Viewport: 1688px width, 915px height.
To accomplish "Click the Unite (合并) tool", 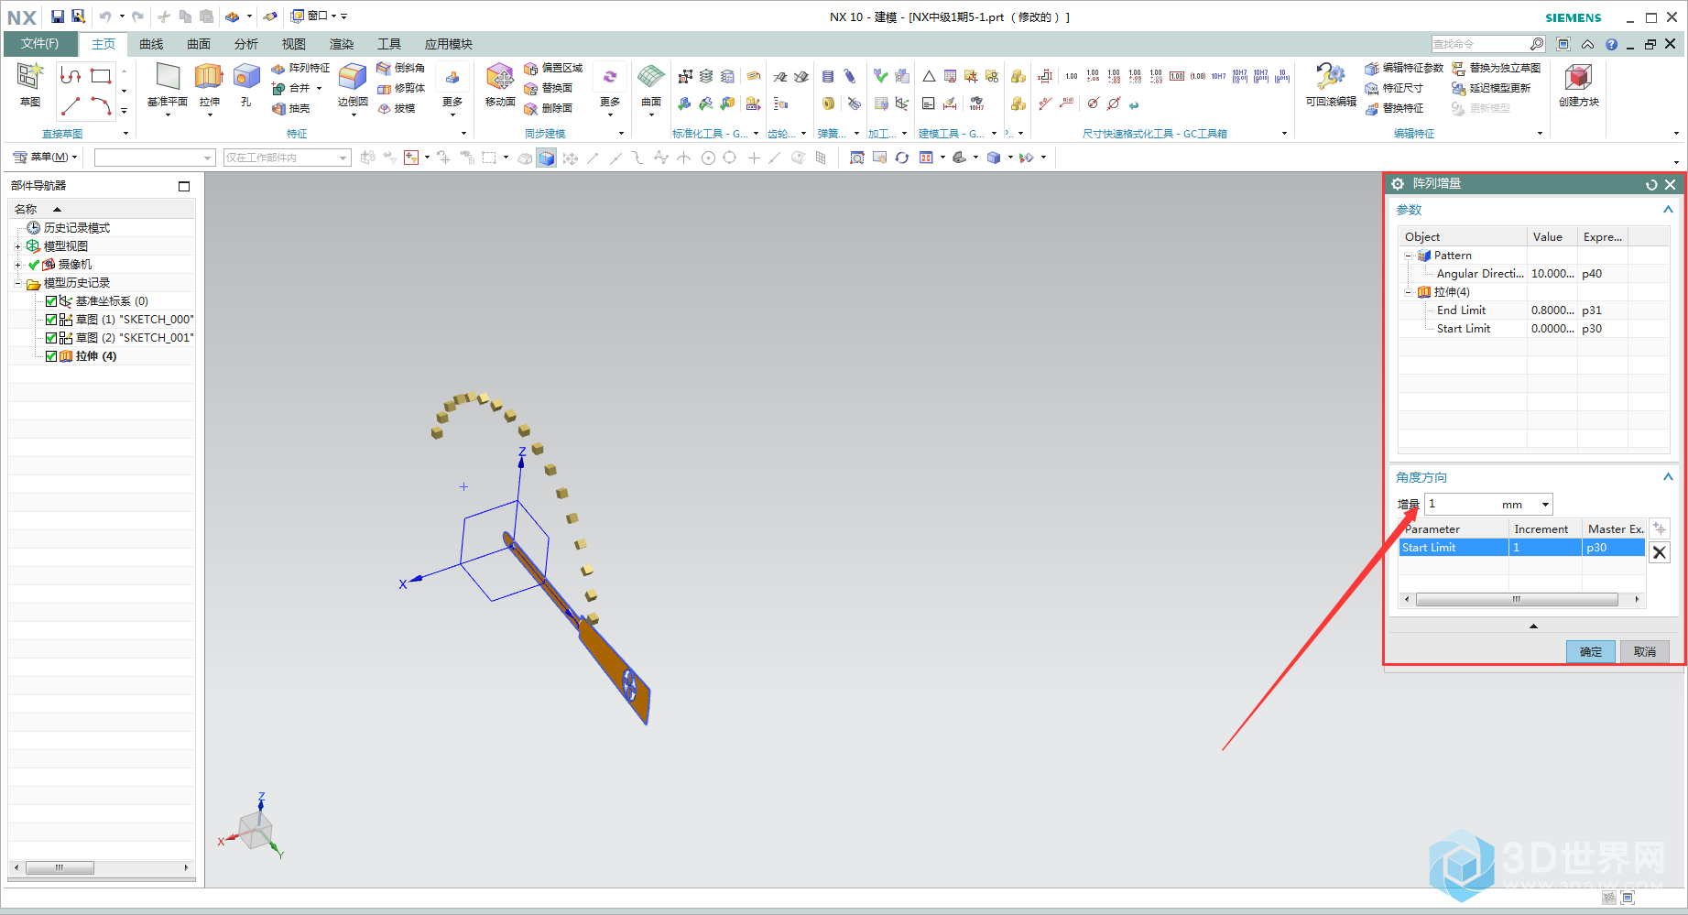I will [291, 88].
